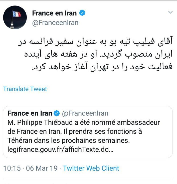Click the 10:15 time of the tweet
Screen dimensions: 177x184
pyautogui.click(x=12, y=168)
